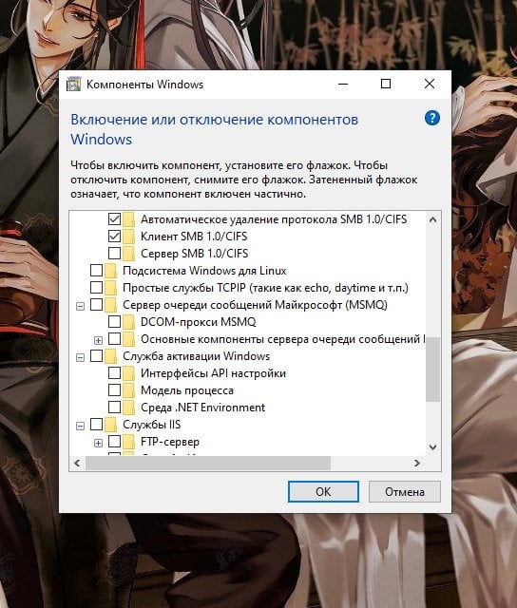Maximize the Компоненты Windows dialog
The height and width of the screenshot is (608, 517).
386,84
